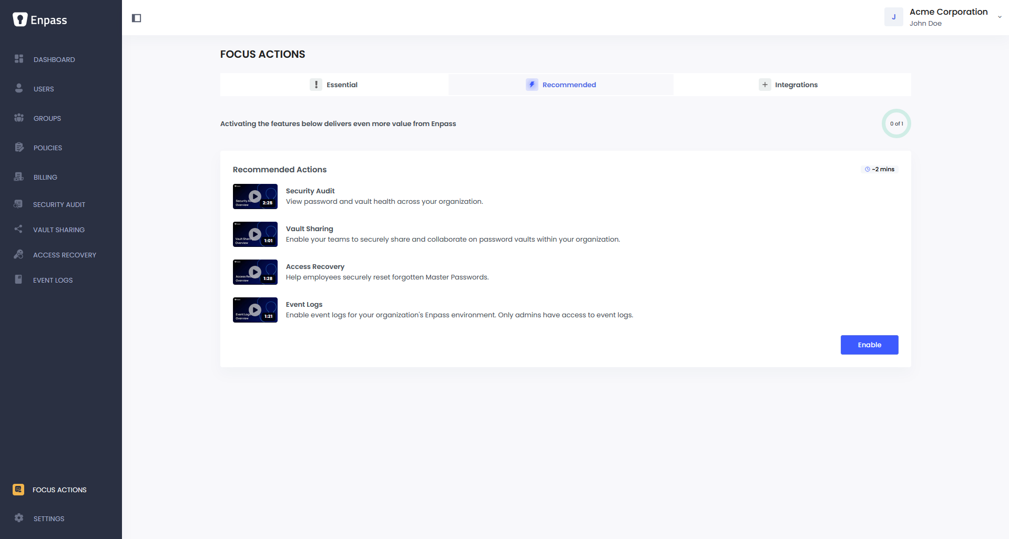Viewport: 1009px width, 539px height.
Task: Click 'Enable your teams to securely share' description
Action: click(x=453, y=239)
